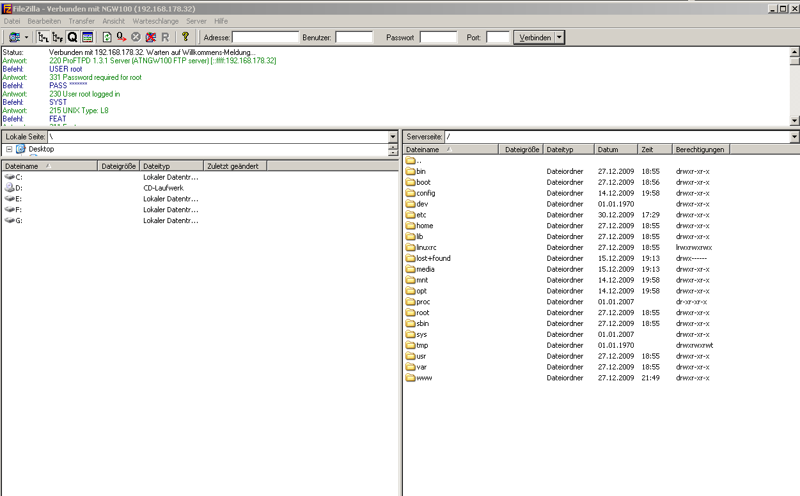Screen dimensions: 800x496
Task: Click the yellow Help question mark icon
Action: point(185,37)
